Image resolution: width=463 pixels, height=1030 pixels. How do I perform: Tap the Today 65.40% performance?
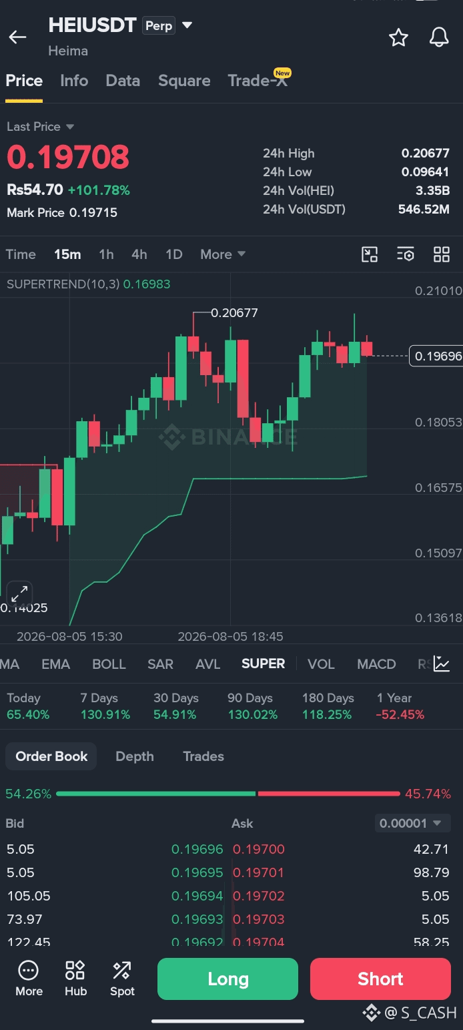(28, 706)
